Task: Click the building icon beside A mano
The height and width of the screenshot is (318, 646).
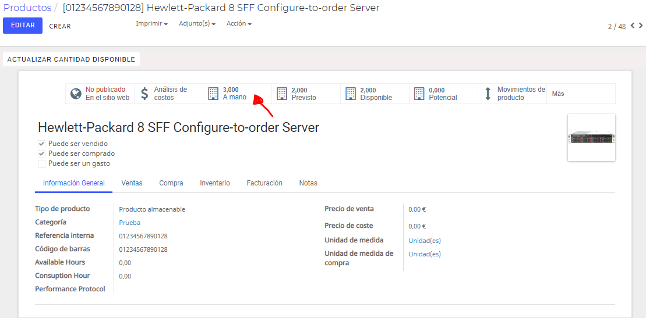Action: 213,94
